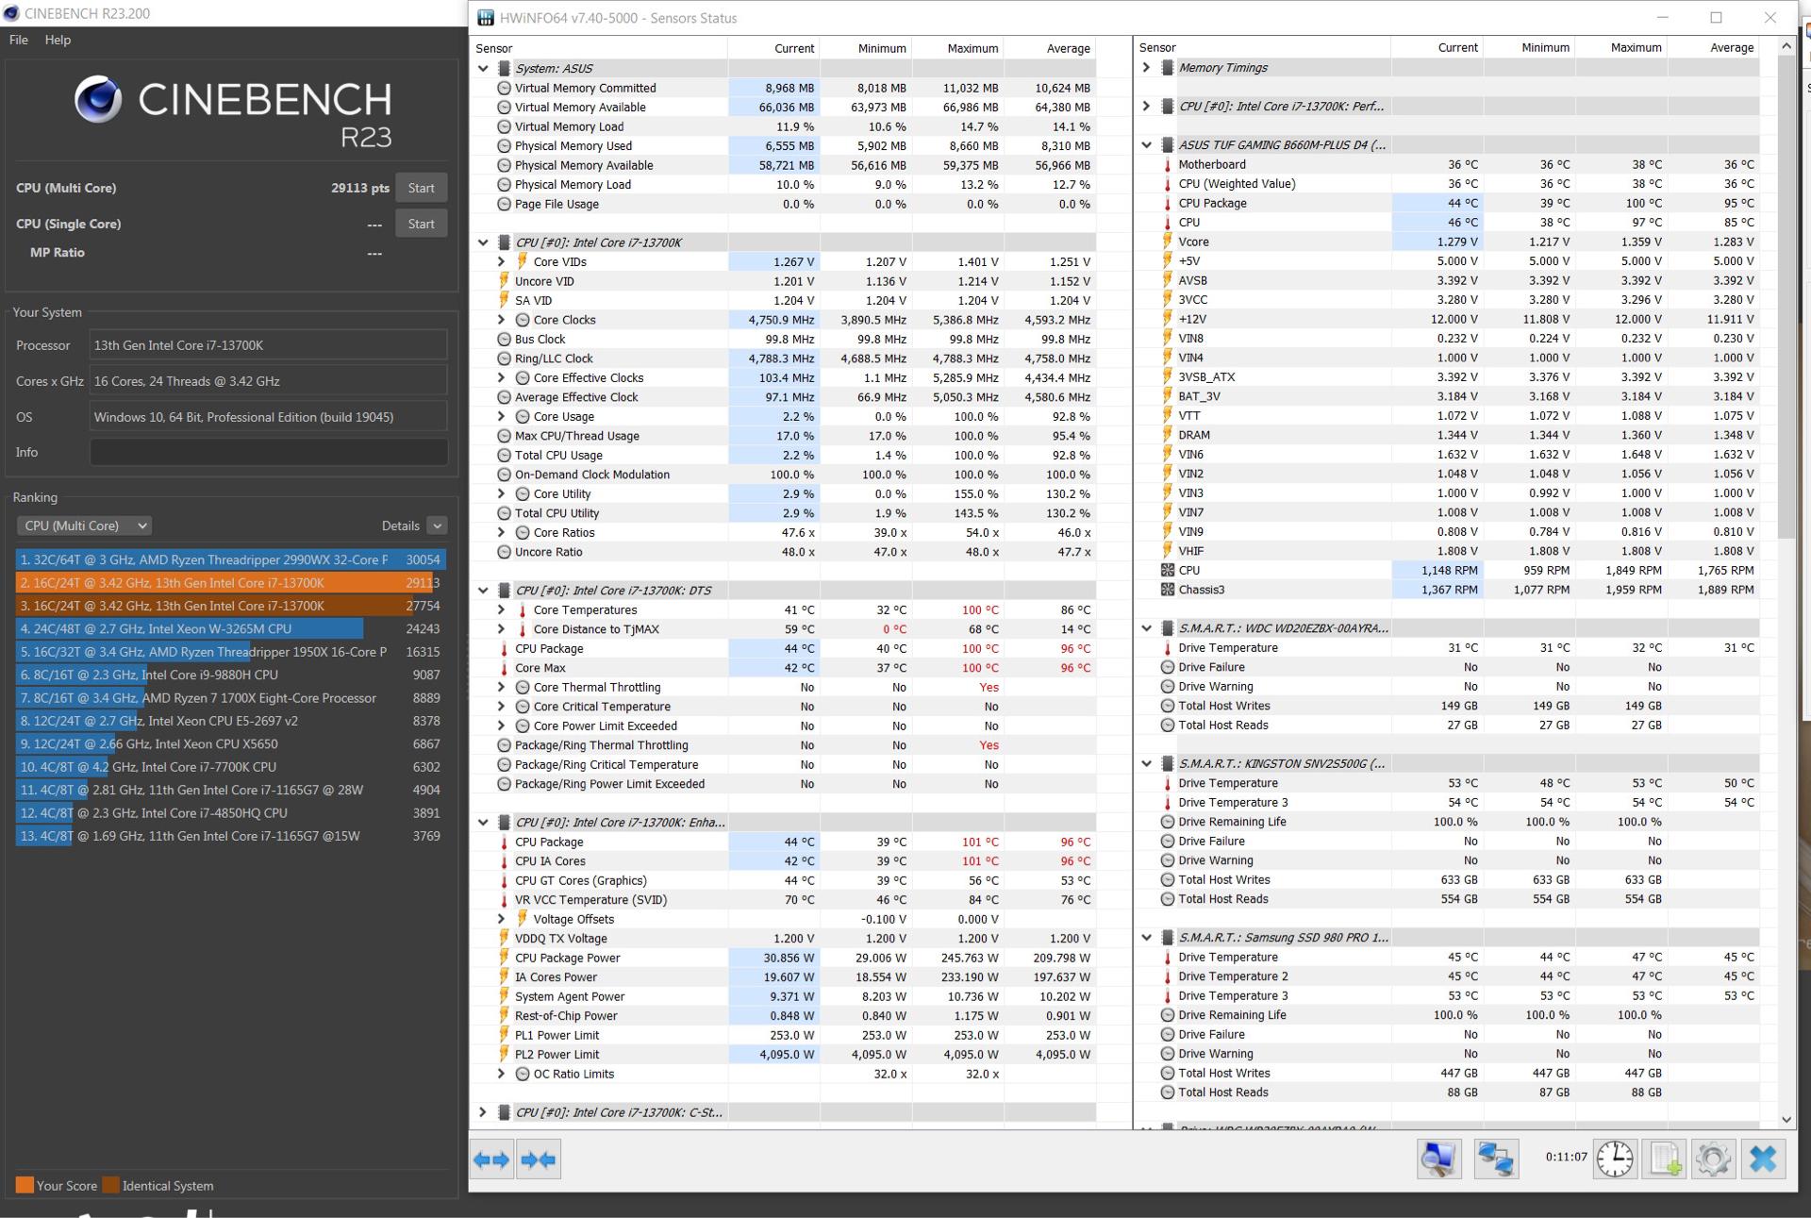Image resolution: width=1811 pixels, height=1218 pixels.
Task: Click the Maximum column header in right pane
Action: coord(1636,47)
